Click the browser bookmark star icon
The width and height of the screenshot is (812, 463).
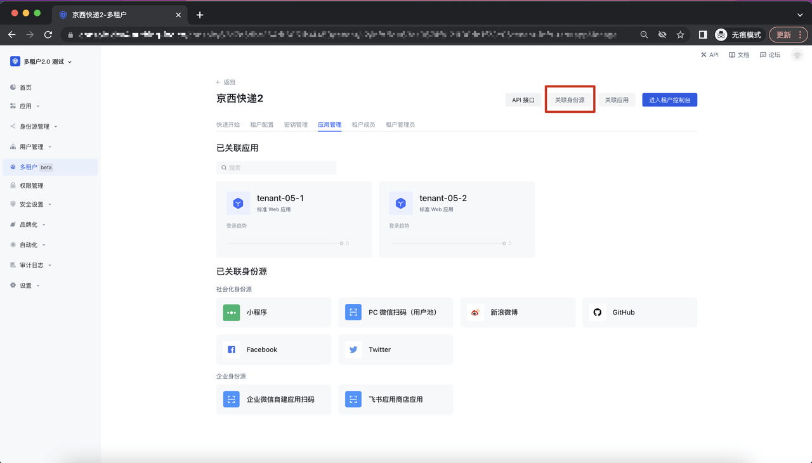point(680,35)
